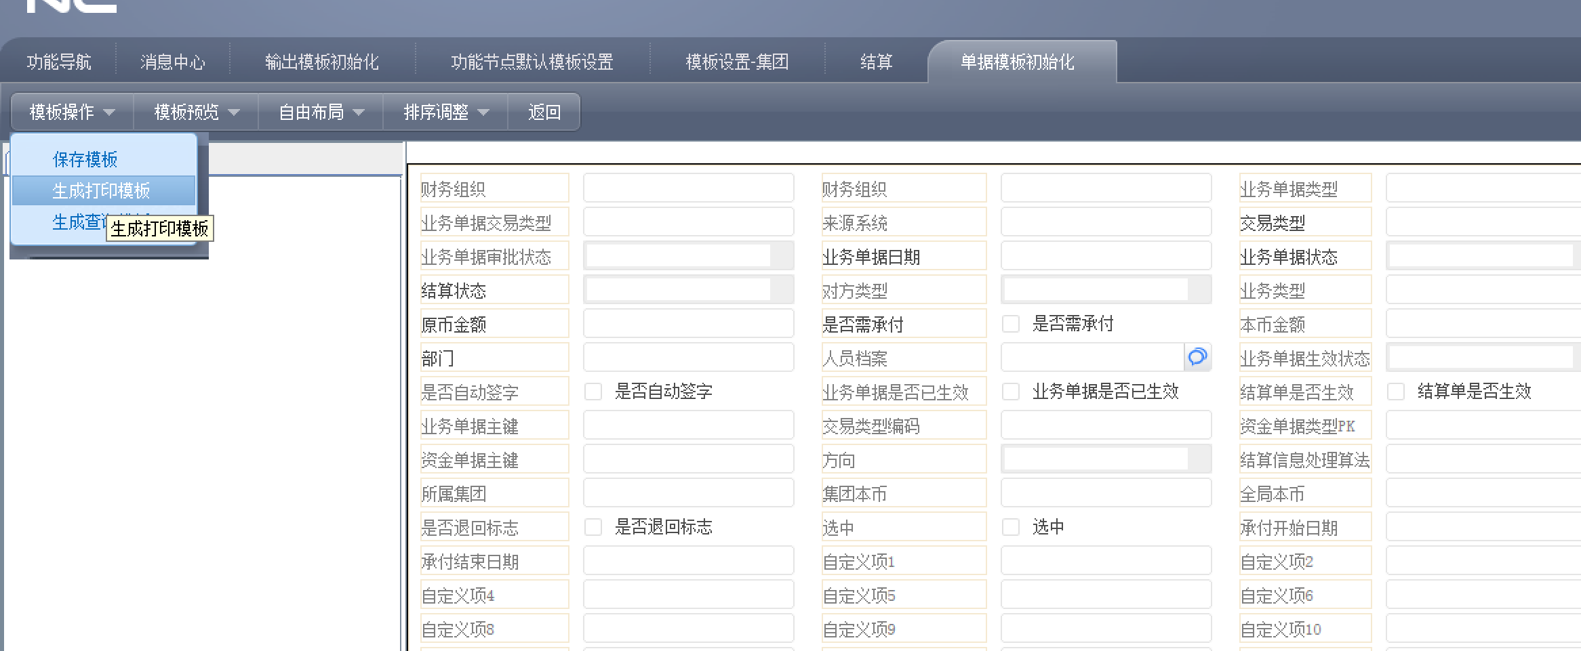Toggle the 选中 checkbox
1581x651 pixels.
coord(1011,527)
